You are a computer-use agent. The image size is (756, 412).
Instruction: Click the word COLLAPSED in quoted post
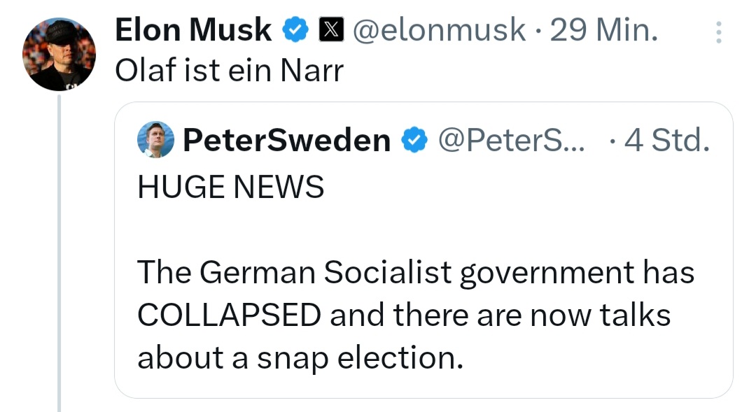coord(230,315)
